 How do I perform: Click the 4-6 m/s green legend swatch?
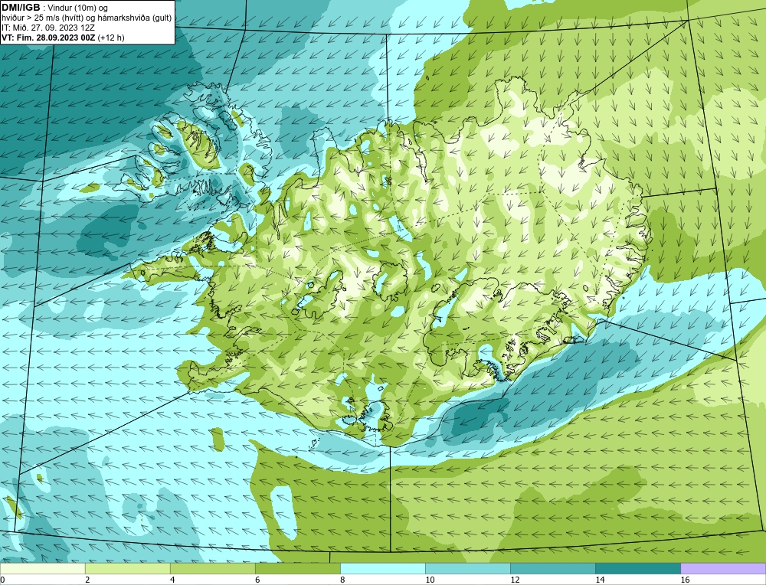[212, 568]
